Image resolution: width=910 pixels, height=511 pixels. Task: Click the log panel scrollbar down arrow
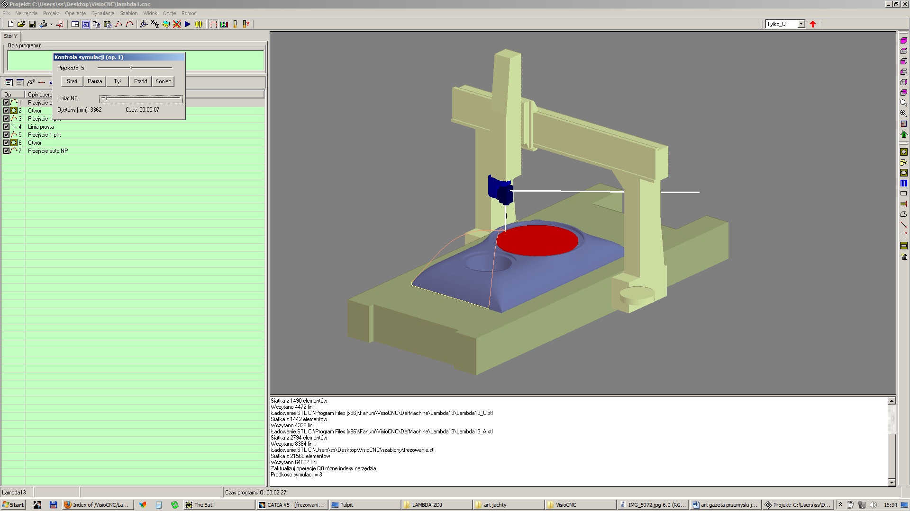click(x=892, y=482)
